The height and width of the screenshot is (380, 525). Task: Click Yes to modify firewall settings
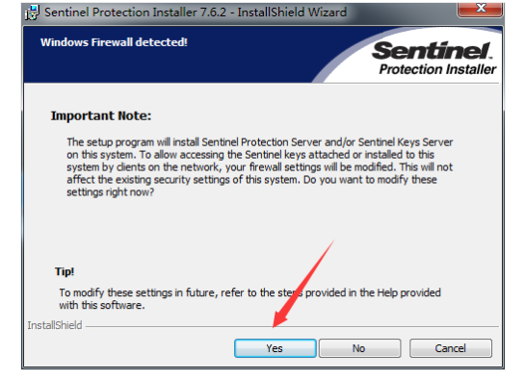point(276,348)
